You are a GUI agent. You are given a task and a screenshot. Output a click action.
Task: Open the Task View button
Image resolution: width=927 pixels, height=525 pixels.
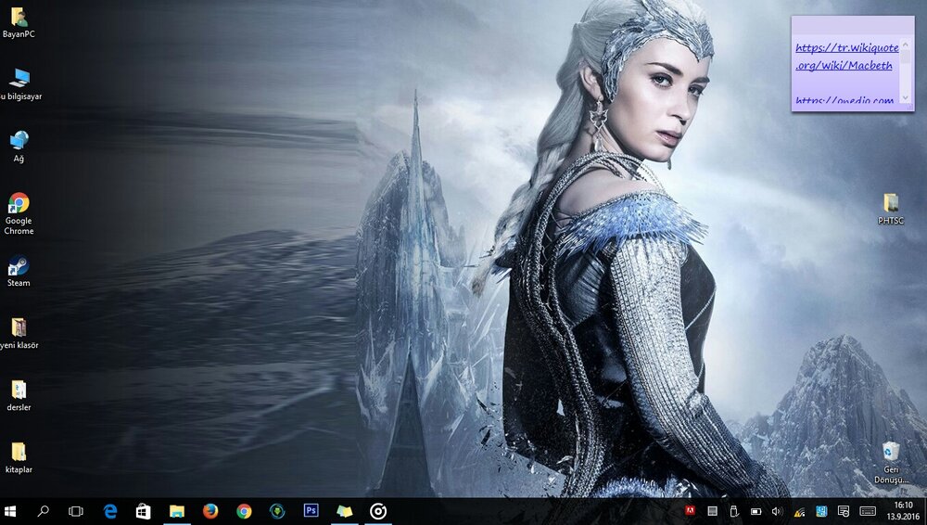76,511
